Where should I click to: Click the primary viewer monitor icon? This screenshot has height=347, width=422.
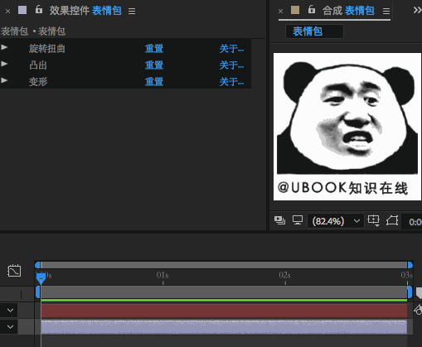point(298,220)
